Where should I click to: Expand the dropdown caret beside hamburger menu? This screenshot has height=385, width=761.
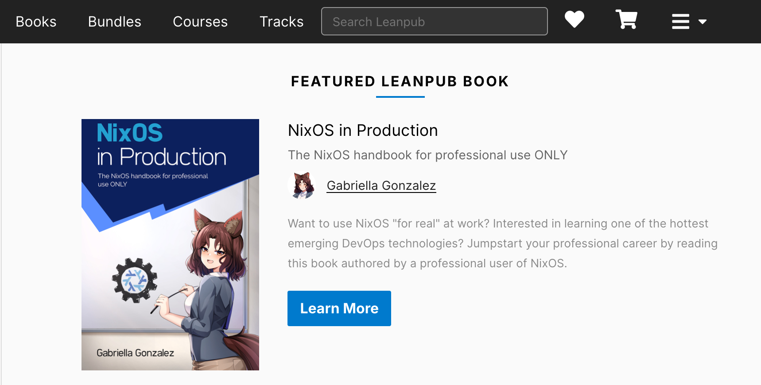click(x=703, y=22)
